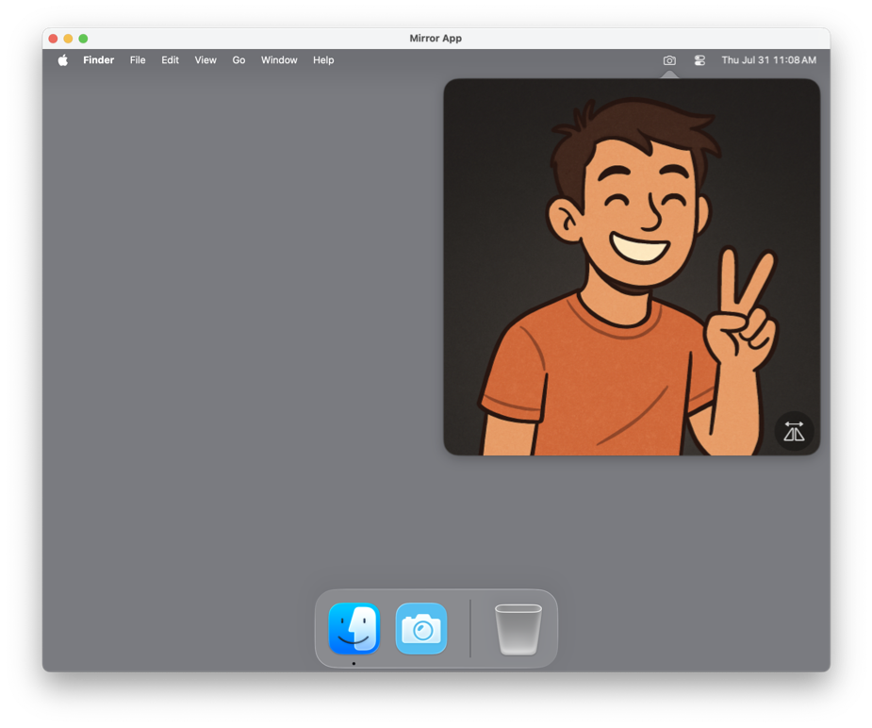Open the File menu
Viewport: 872px width, 728px height.
[138, 60]
